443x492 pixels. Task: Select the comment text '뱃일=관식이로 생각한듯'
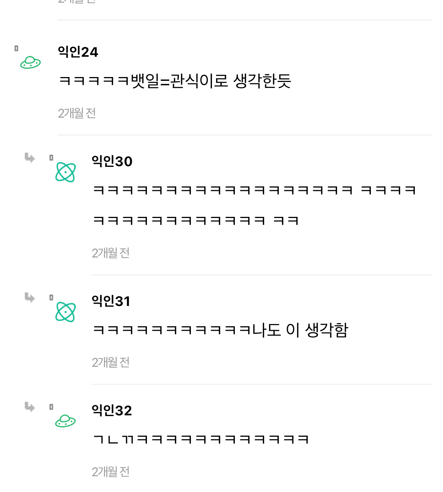[x=211, y=81]
